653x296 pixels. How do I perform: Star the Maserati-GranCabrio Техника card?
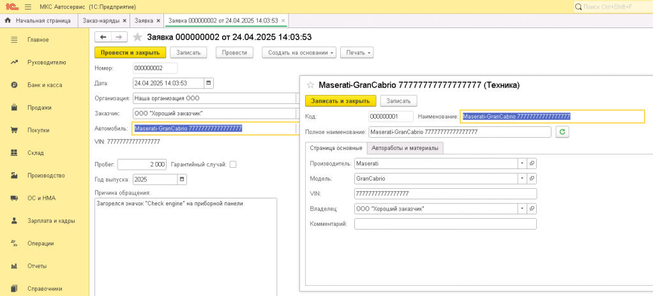pos(310,85)
